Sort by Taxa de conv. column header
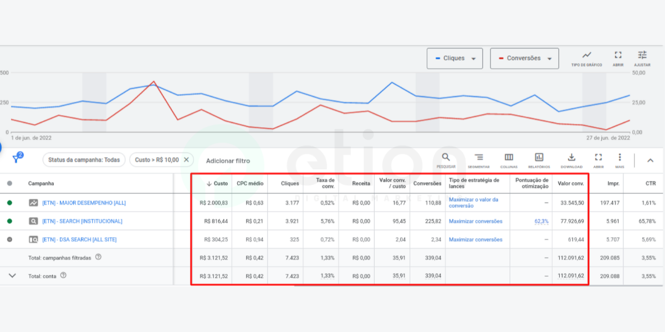The width and height of the screenshot is (665, 332). pyautogui.click(x=325, y=183)
